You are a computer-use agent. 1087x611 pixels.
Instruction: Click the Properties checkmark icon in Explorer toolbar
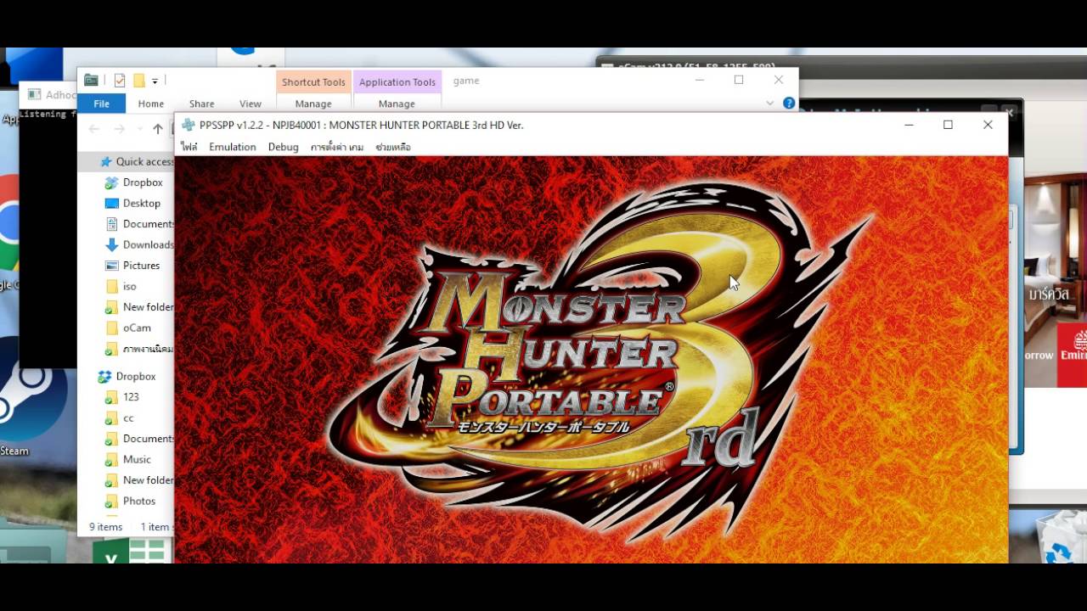[x=119, y=81]
